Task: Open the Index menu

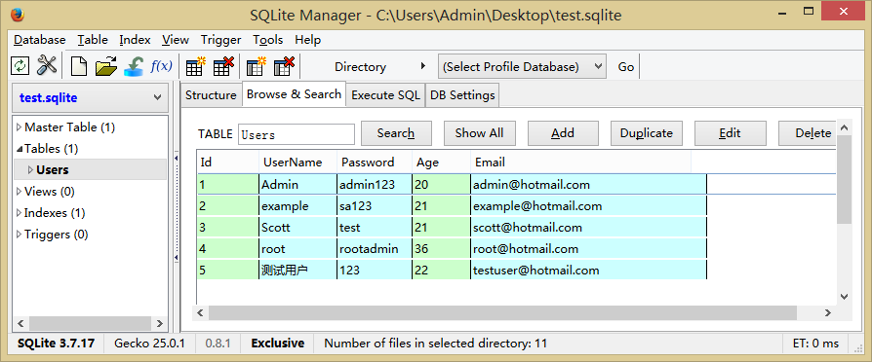Action: pyautogui.click(x=135, y=40)
